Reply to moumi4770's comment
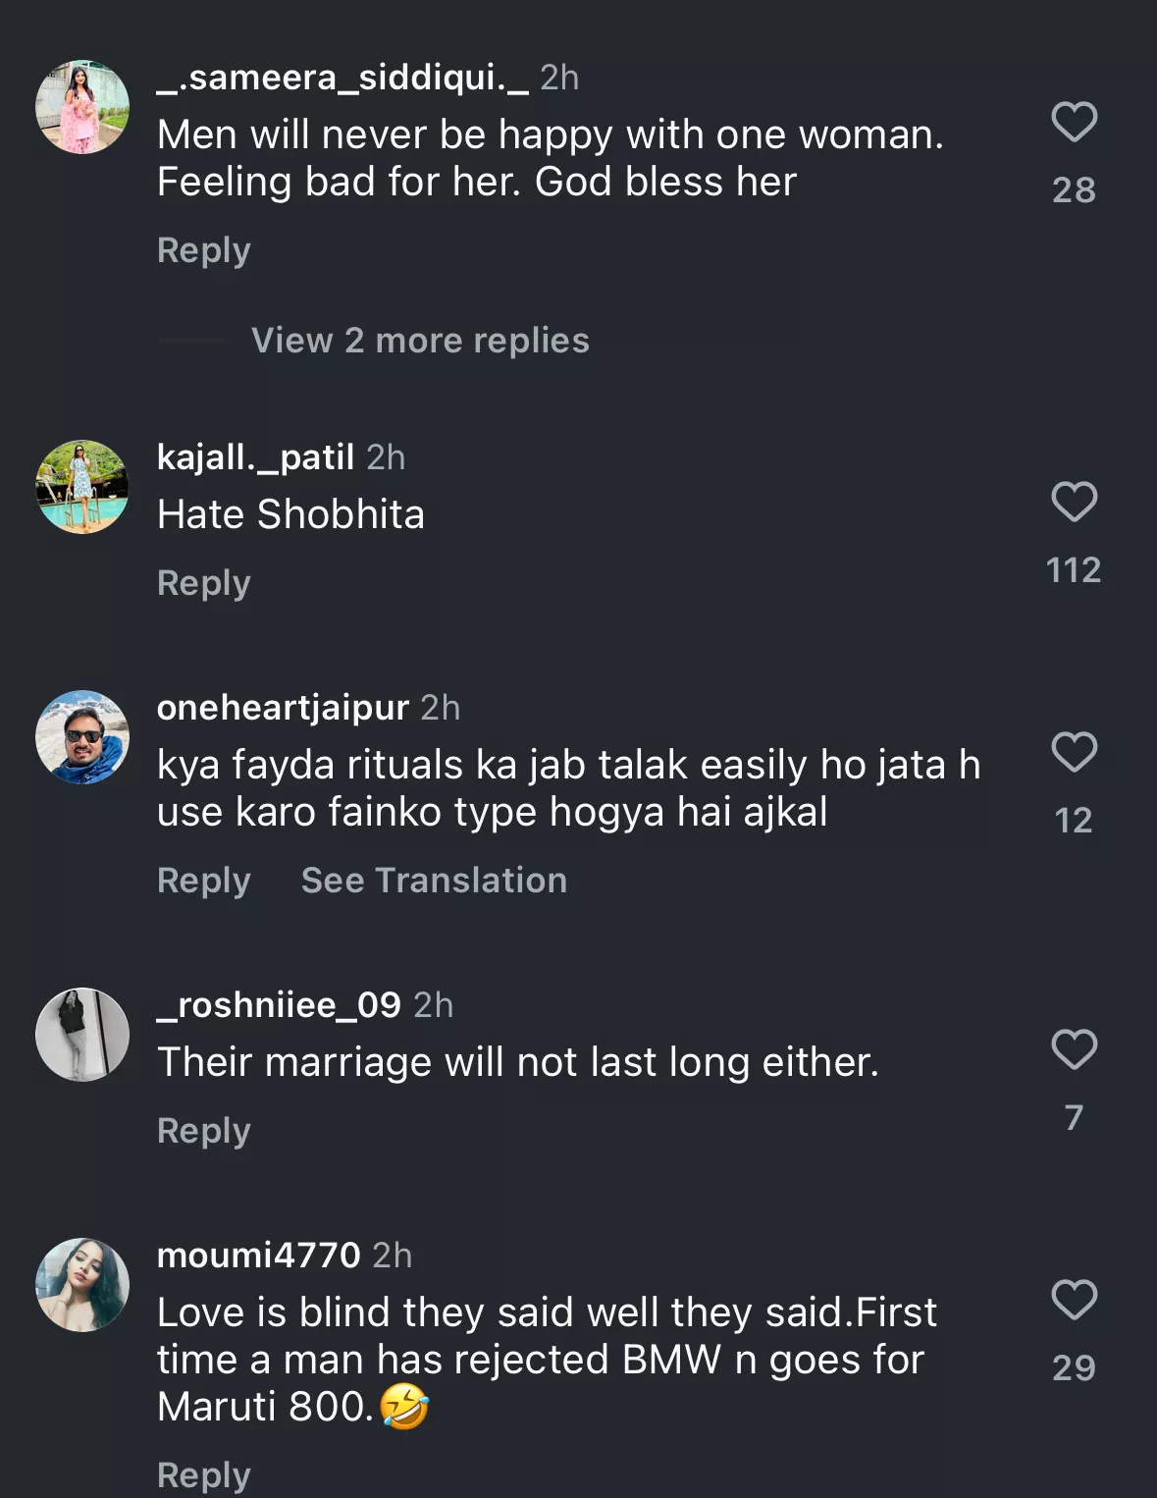 point(204,1475)
